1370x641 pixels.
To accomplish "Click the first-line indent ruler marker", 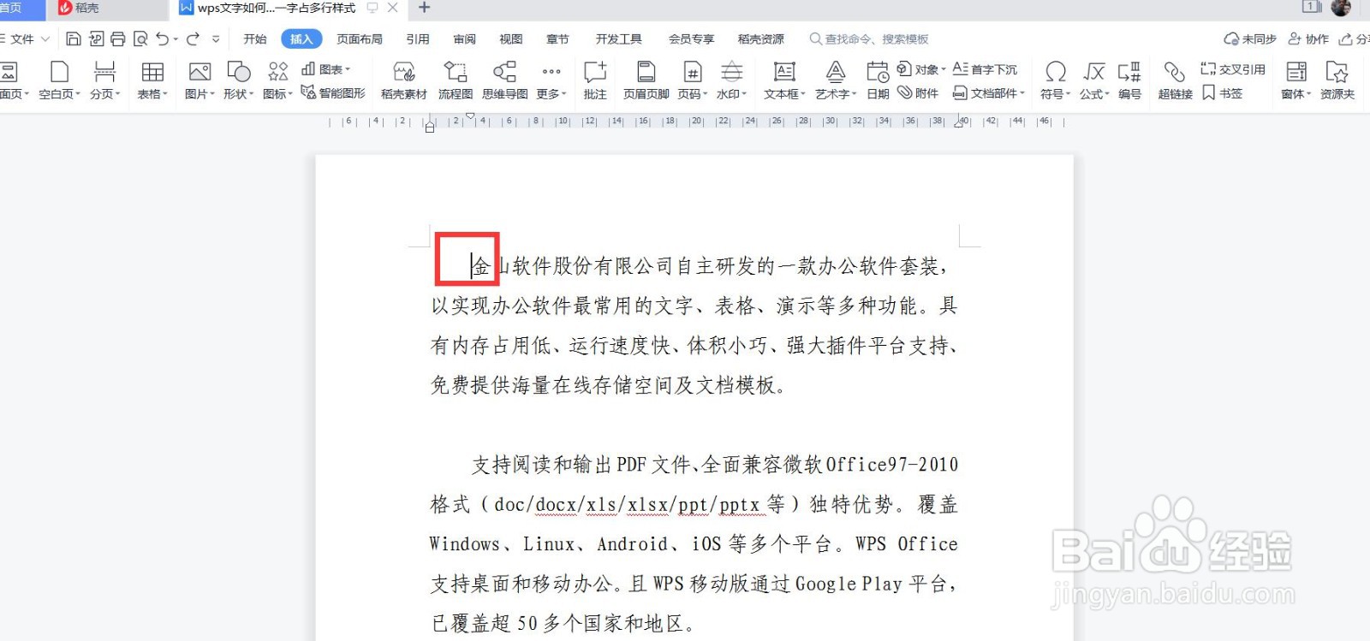I will 470,116.
